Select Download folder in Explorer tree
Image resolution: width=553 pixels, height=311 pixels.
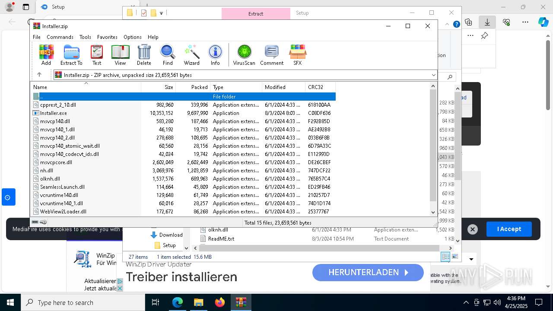[x=166, y=235]
